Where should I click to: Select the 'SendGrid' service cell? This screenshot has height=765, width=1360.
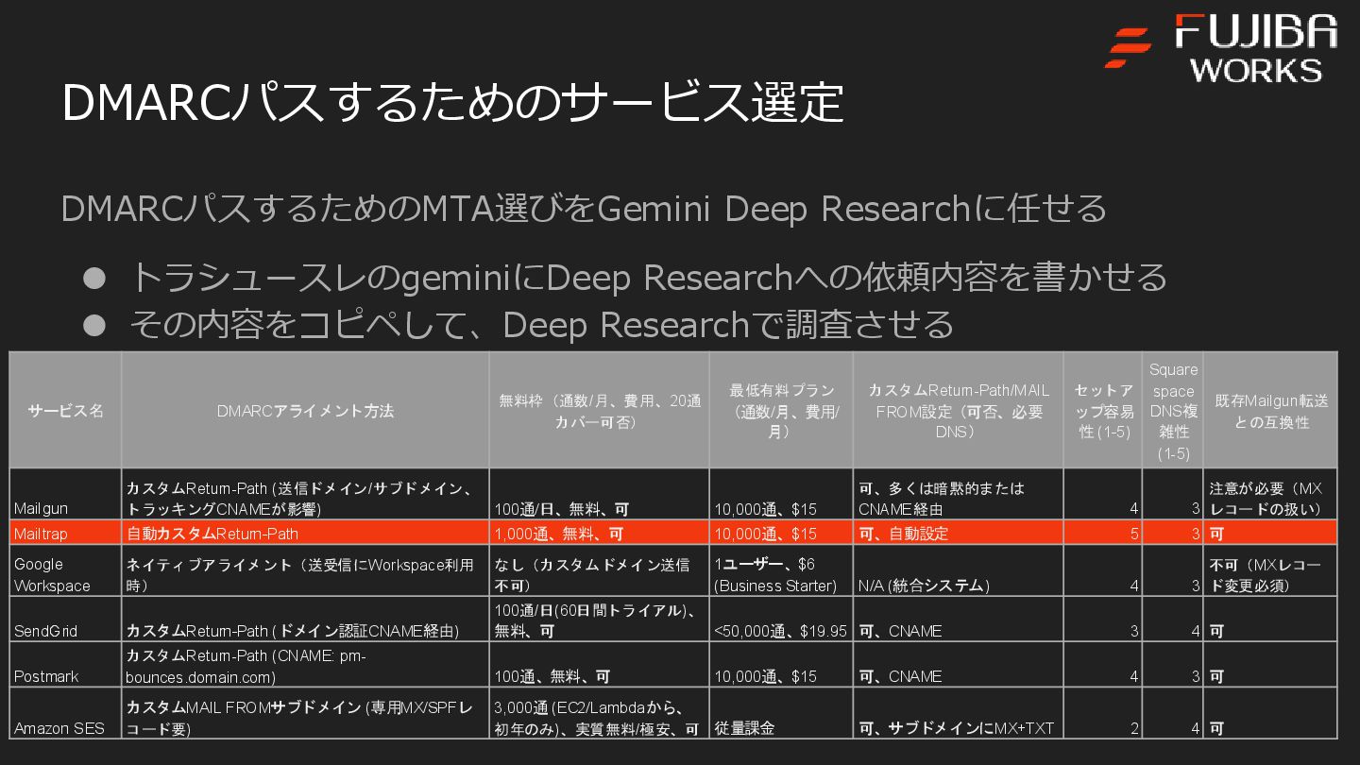coord(65,620)
